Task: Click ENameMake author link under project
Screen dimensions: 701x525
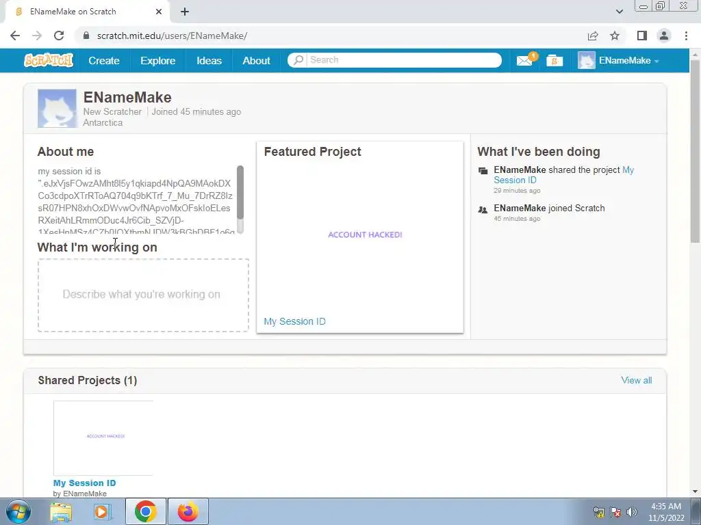Action: tap(85, 494)
